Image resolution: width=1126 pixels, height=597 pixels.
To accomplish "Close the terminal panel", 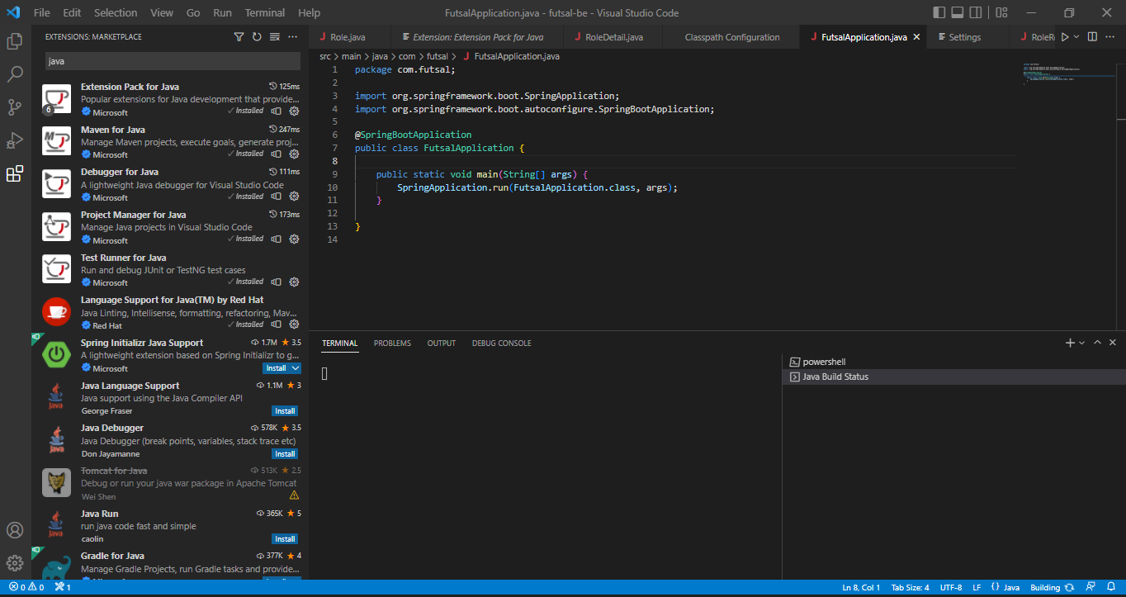I will 1113,343.
